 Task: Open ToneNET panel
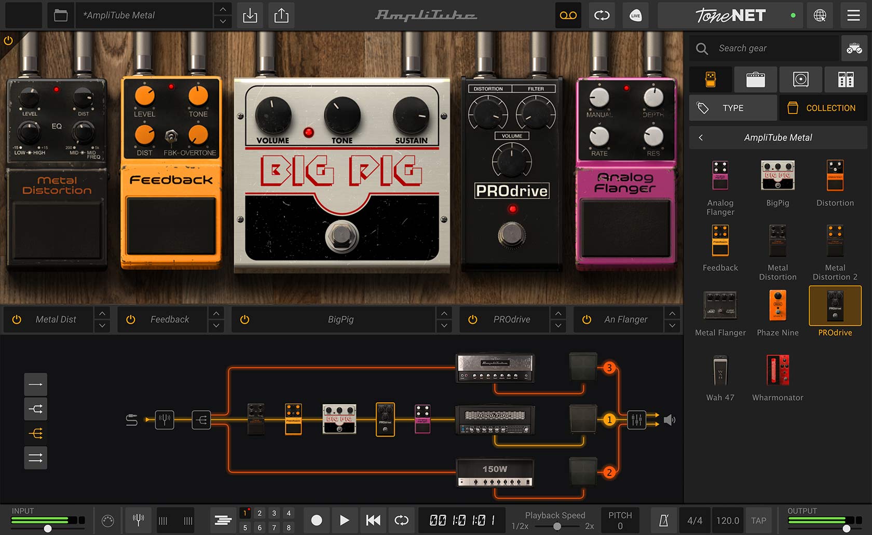(x=730, y=16)
